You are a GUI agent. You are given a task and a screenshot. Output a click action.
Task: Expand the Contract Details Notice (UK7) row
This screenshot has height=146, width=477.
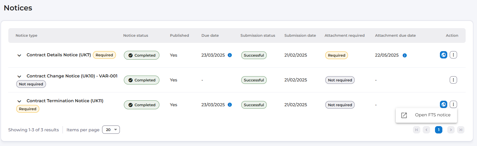pyautogui.click(x=19, y=55)
